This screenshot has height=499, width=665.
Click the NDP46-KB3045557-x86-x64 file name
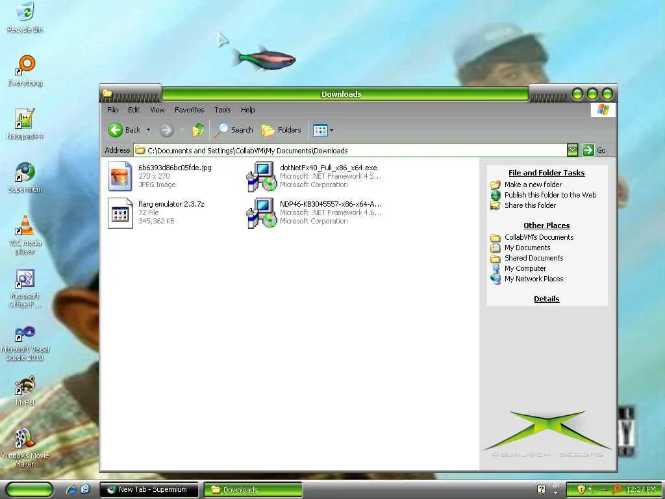point(331,204)
